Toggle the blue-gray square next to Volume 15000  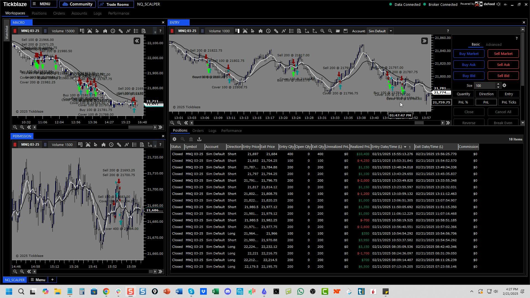coord(46,31)
